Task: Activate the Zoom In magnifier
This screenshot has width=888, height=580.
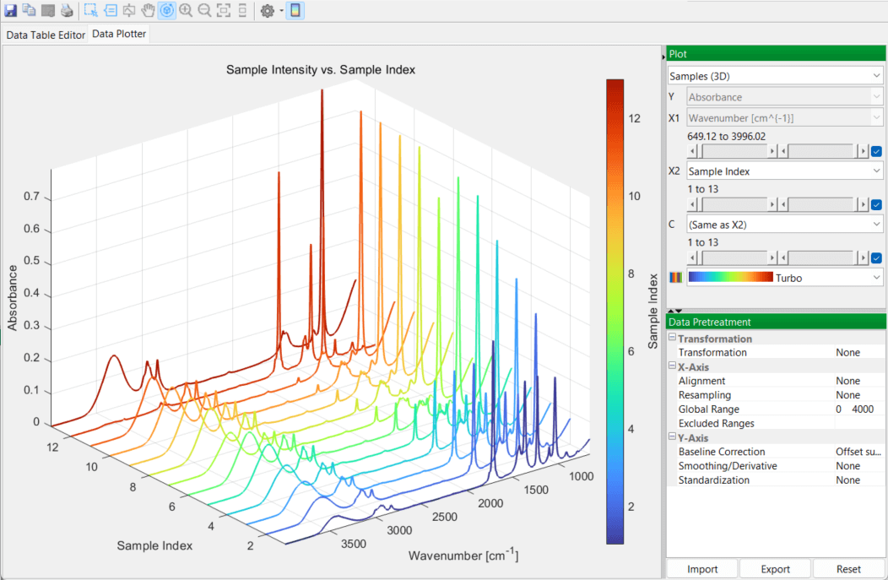Action: 186,11
